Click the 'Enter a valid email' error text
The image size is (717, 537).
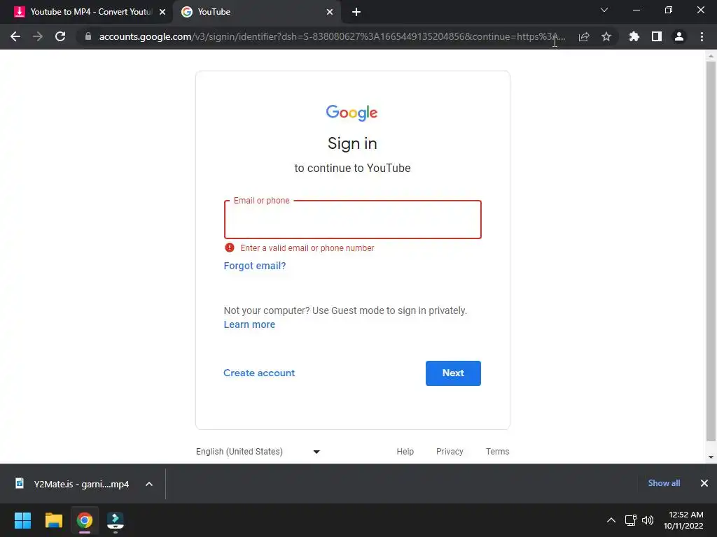tap(307, 248)
